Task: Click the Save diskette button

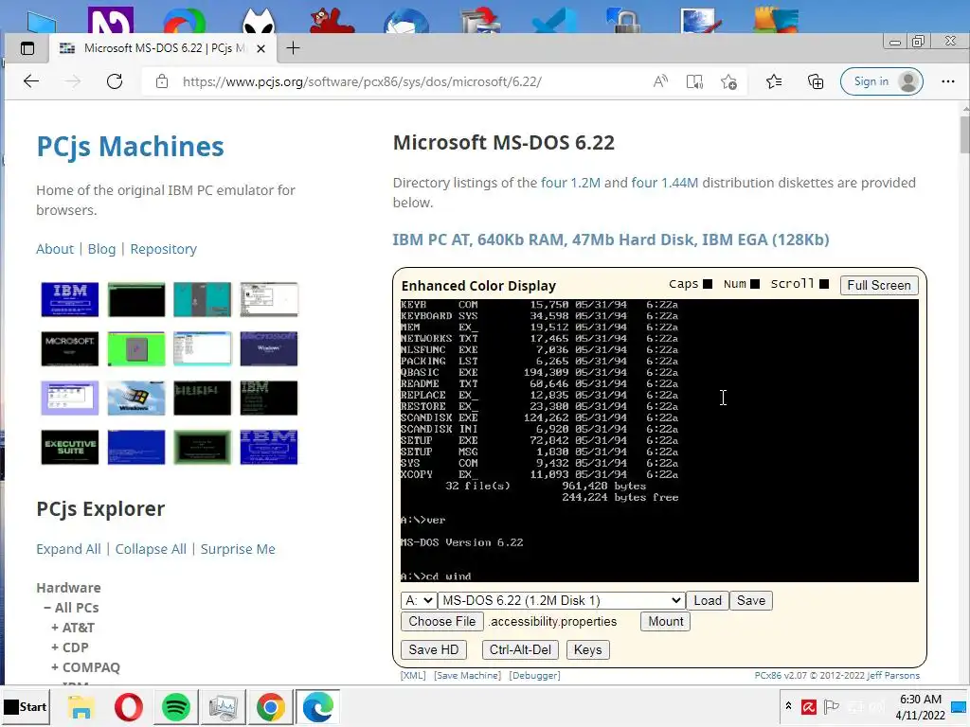Action: 751,600
